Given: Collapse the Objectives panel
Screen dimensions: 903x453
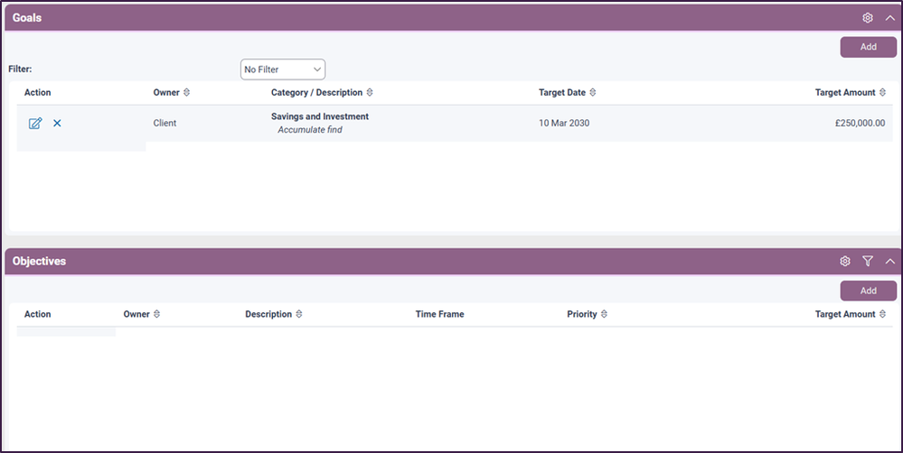Looking at the screenshot, I should pyautogui.click(x=889, y=262).
